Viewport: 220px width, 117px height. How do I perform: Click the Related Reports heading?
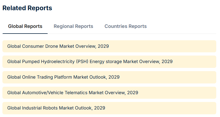coord(27,8)
